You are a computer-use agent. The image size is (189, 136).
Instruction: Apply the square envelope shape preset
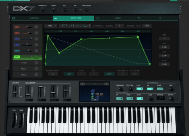[65, 26]
